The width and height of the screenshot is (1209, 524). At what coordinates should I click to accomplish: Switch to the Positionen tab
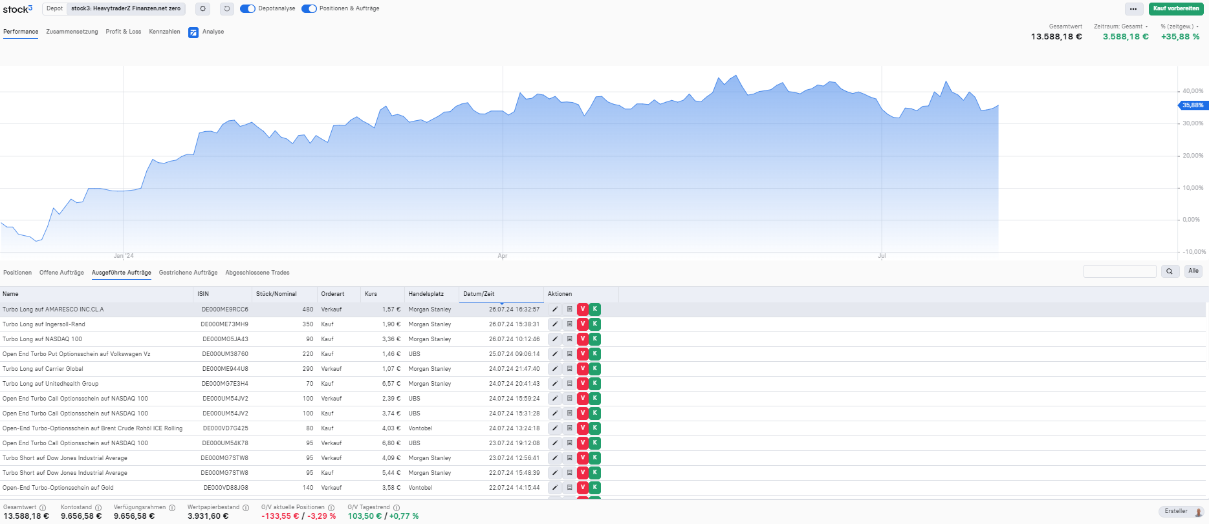tap(17, 273)
